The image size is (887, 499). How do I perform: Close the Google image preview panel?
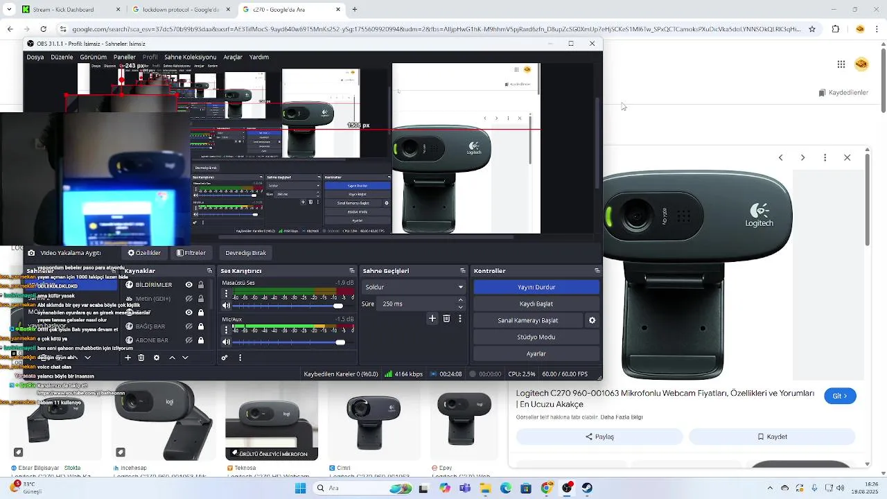[847, 157]
